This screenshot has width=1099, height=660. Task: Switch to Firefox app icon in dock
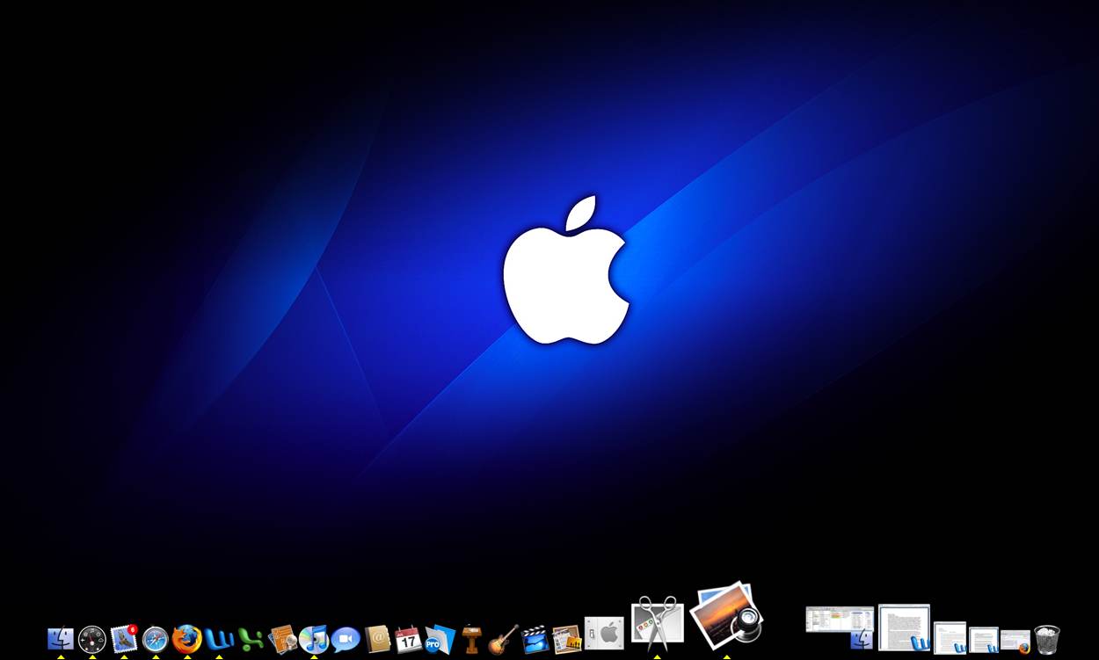(x=187, y=639)
